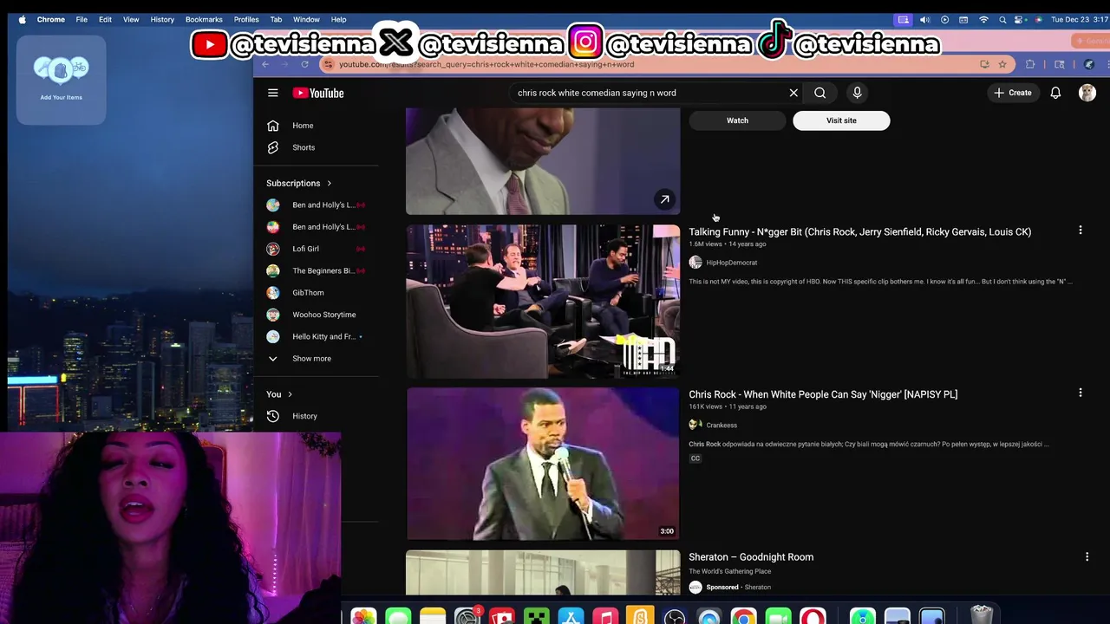Click the external link arrow on ad thumbnail
1110x624 pixels.
664,199
